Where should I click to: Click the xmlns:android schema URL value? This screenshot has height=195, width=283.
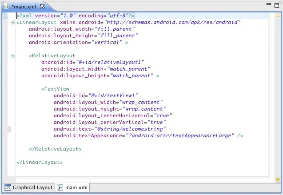(172, 22)
